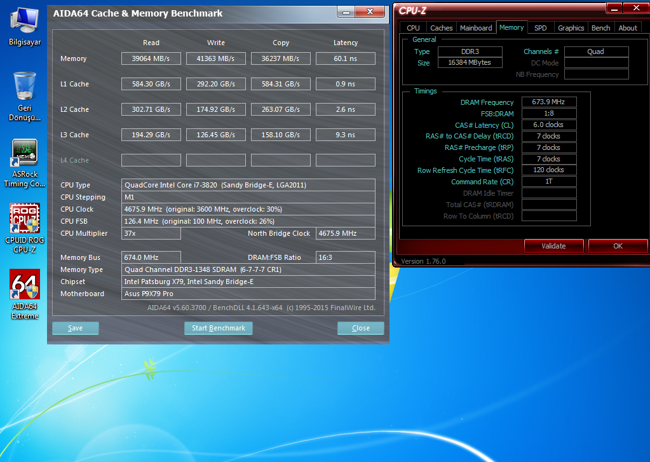Launch CPUID ROG CPU-Z shortcut

coord(24,228)
